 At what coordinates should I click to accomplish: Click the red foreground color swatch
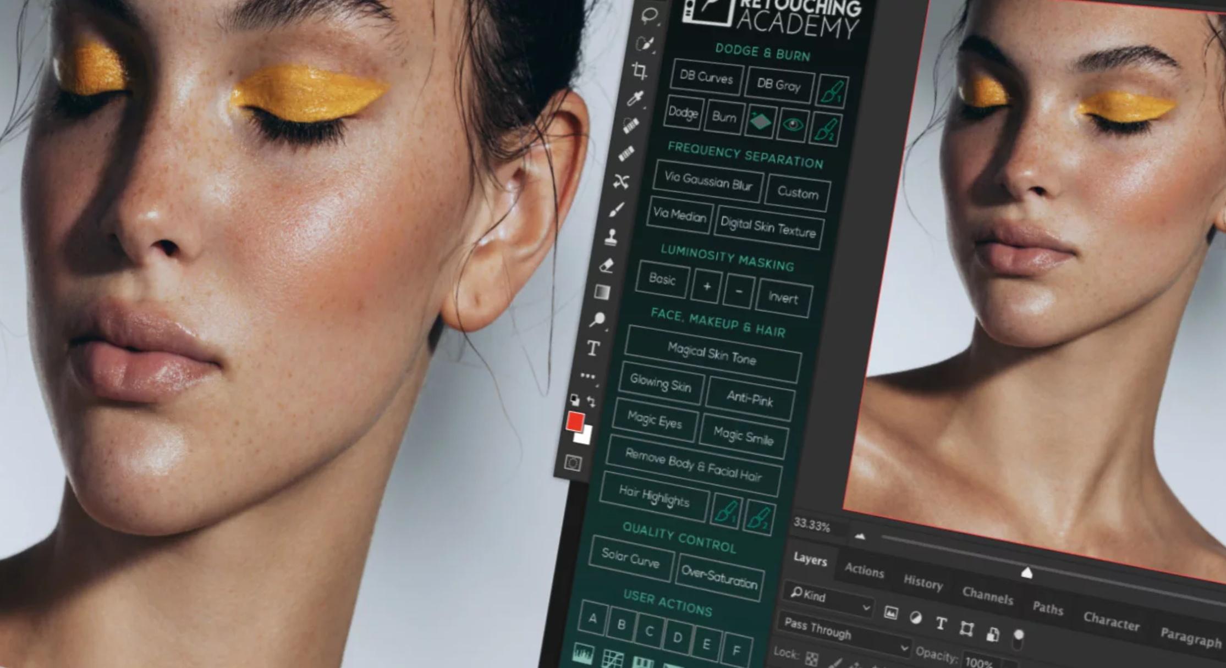(x=575, y=421)
